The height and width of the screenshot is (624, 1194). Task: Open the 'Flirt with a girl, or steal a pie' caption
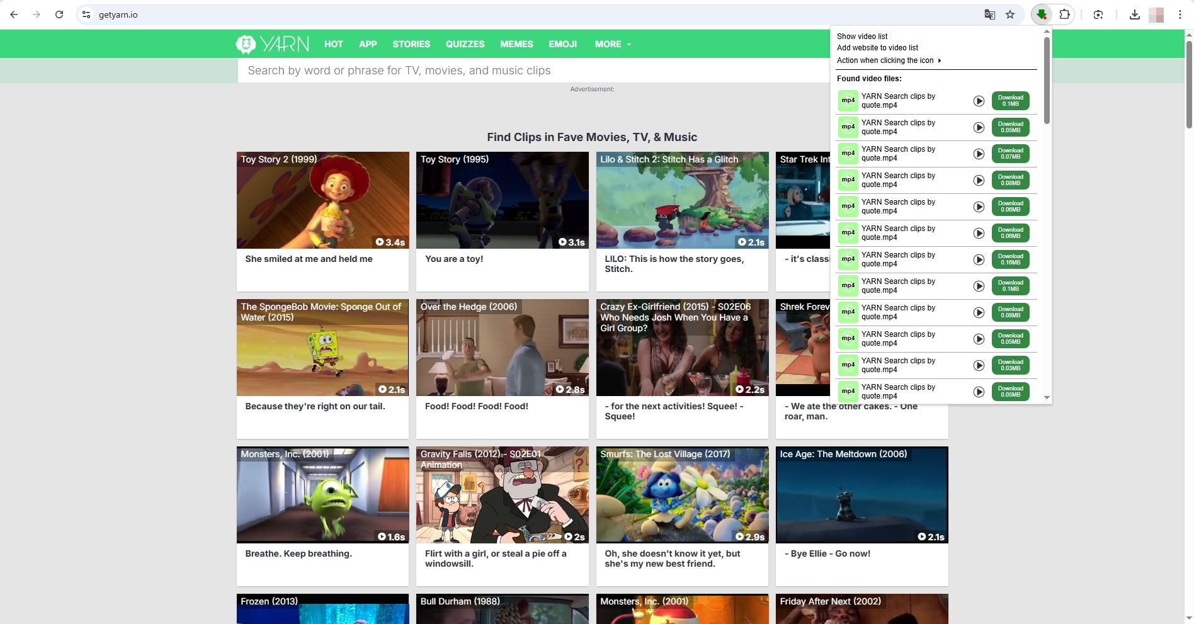pos(496,559)
